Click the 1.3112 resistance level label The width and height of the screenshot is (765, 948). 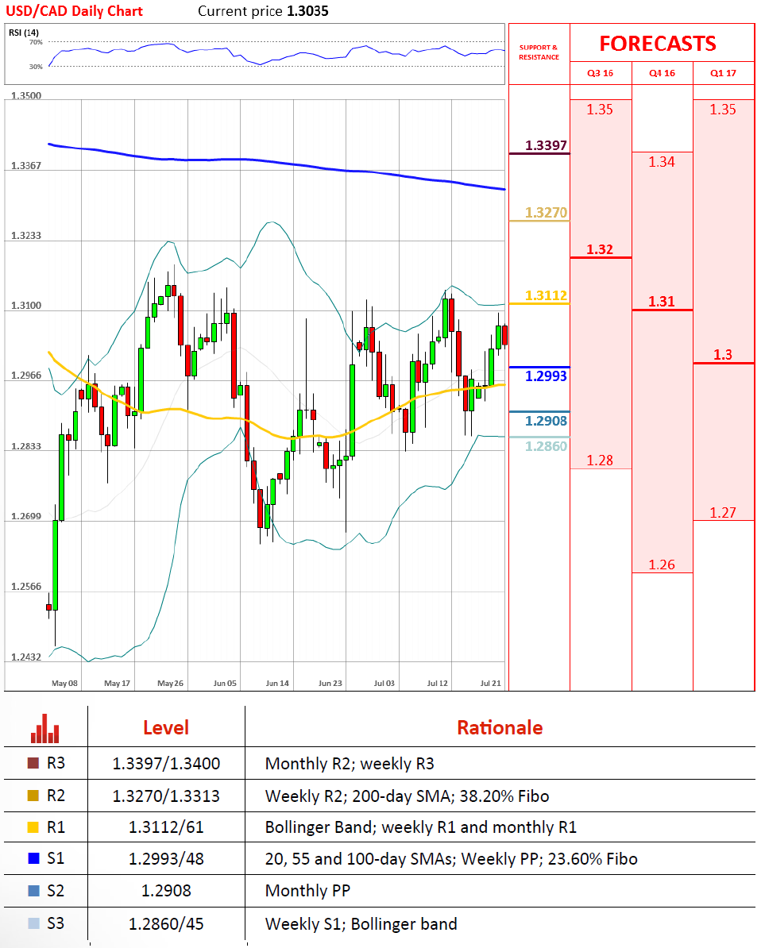tap(546, 295)
